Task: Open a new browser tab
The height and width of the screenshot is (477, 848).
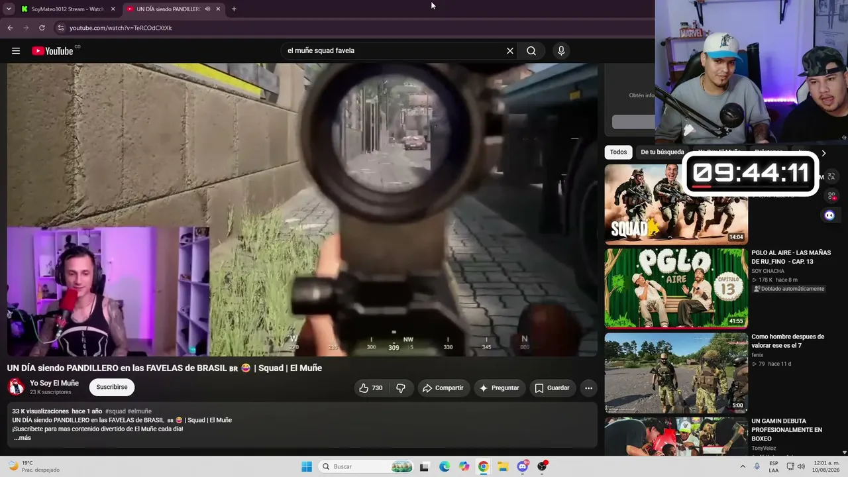Action: coord(234,9)
